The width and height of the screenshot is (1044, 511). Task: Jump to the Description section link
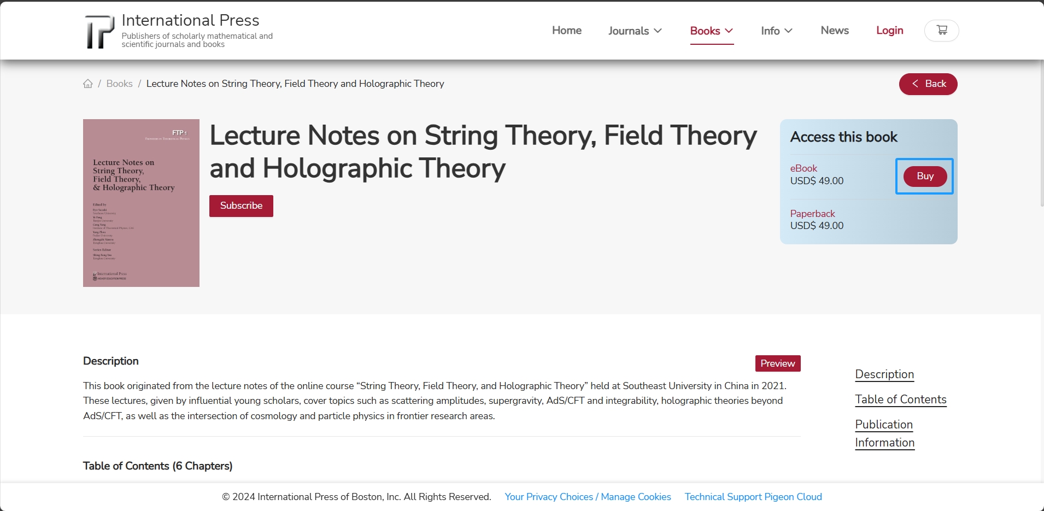(x=884, y=374)
